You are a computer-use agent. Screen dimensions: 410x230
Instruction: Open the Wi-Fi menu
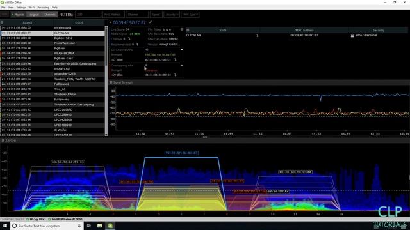pyautogui.click(x=31, y=8)
